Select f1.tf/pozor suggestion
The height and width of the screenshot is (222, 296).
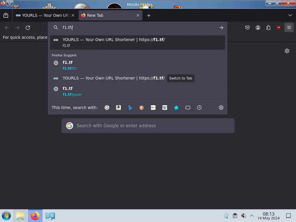(137, 91)
